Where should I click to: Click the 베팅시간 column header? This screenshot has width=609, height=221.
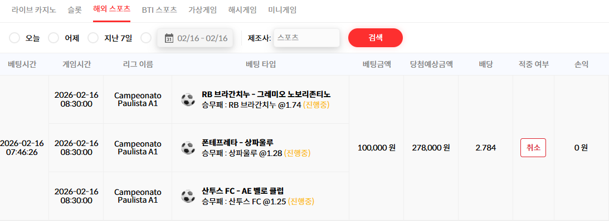(x=22, y=64)
